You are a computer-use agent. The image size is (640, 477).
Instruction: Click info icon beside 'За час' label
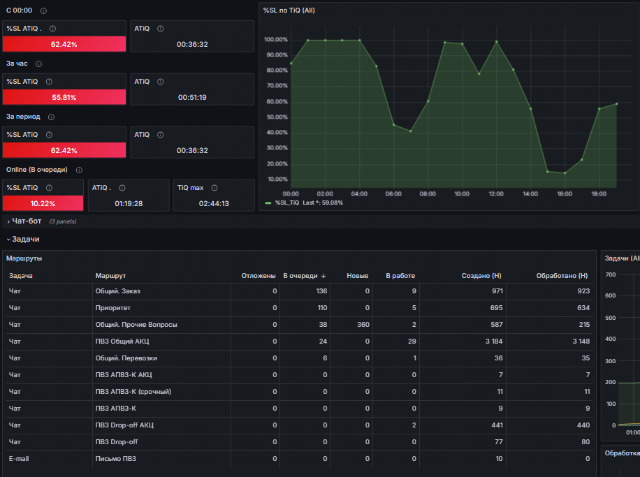point(38,64)
